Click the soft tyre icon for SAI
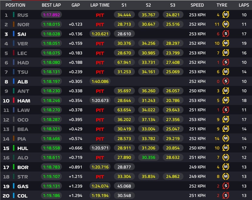 click(226, 34)
